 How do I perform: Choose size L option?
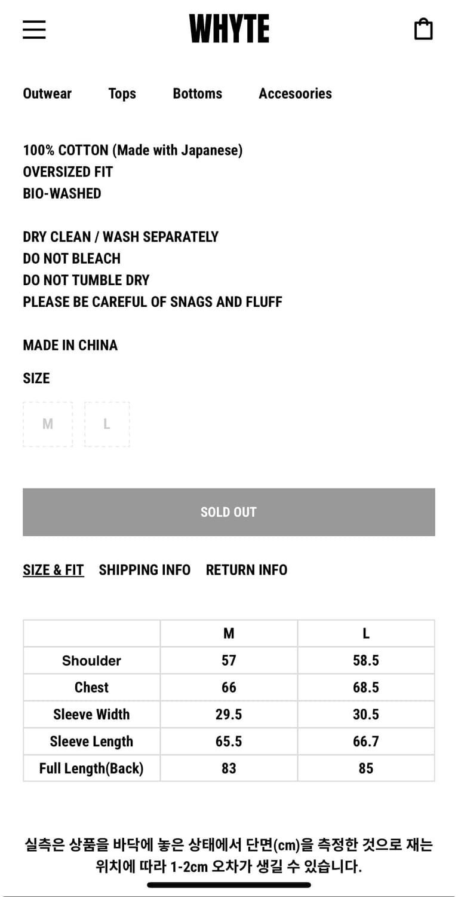pyautogui.click(x=107, y=424)
